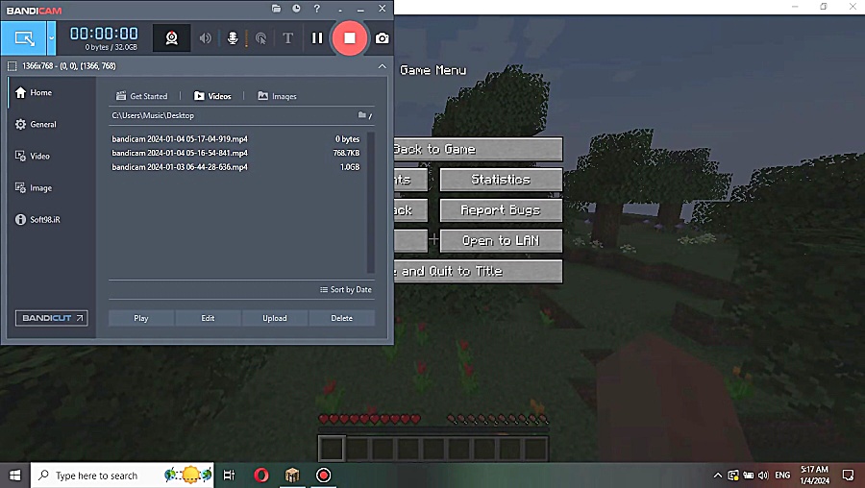The height and width of the screenshot is (488, 865).
Task: Click the taskbar search box
Action: (x=122, y=476)
